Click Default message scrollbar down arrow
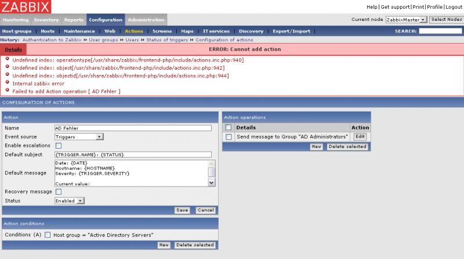This screenshot has height=259, width=464. tap(212, 183)
